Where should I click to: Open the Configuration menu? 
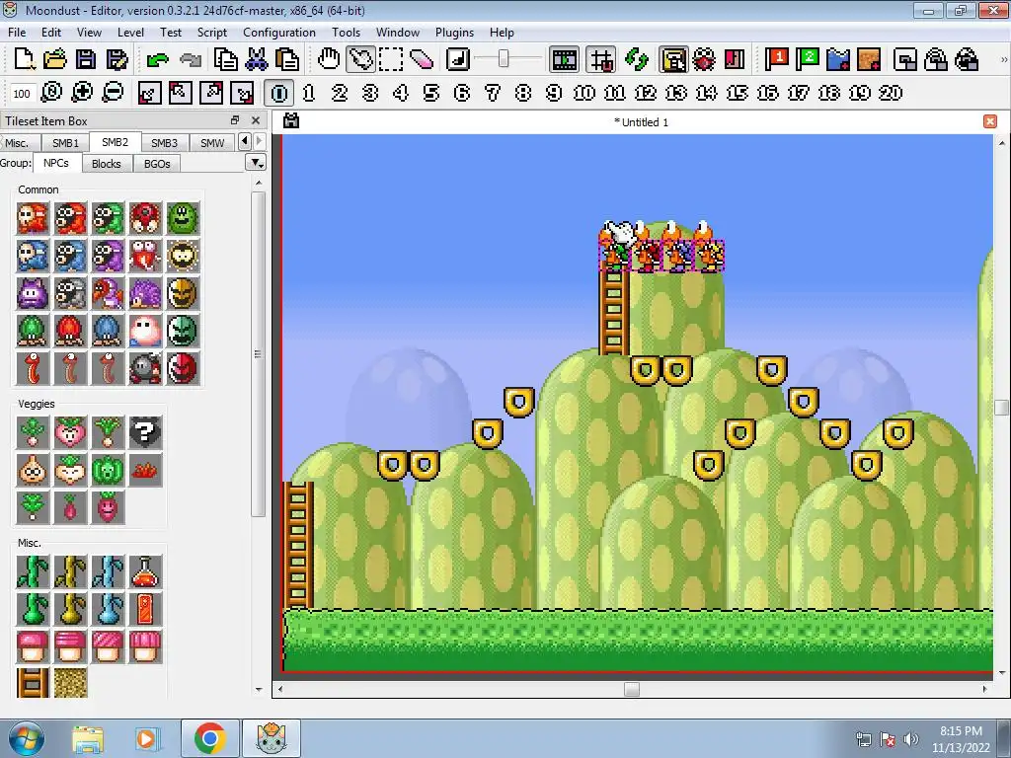pyautogui.click(x=279, y=33)
